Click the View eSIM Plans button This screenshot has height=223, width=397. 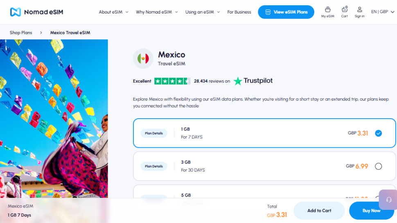pyautogui.click(x=286, y=12)
